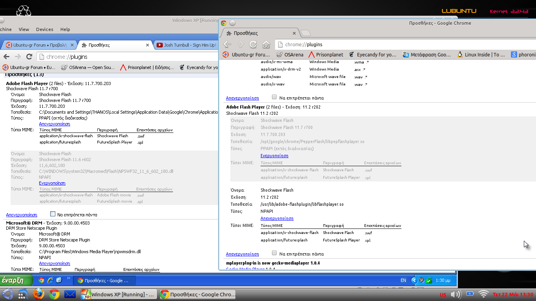Launch Internet Explorer from the XP quick launch
The height and width of the screenshot is (301, 536).
pos(50,280)
